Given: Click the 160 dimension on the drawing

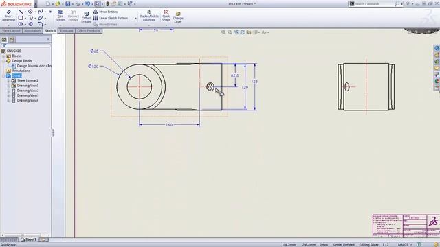Looking at the screenshot, I should pos(169,125).
